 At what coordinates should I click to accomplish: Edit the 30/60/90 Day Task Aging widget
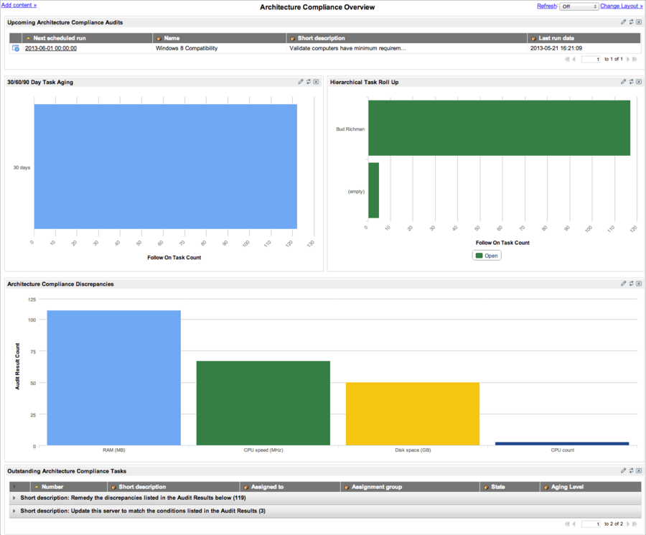coord(301,82)
